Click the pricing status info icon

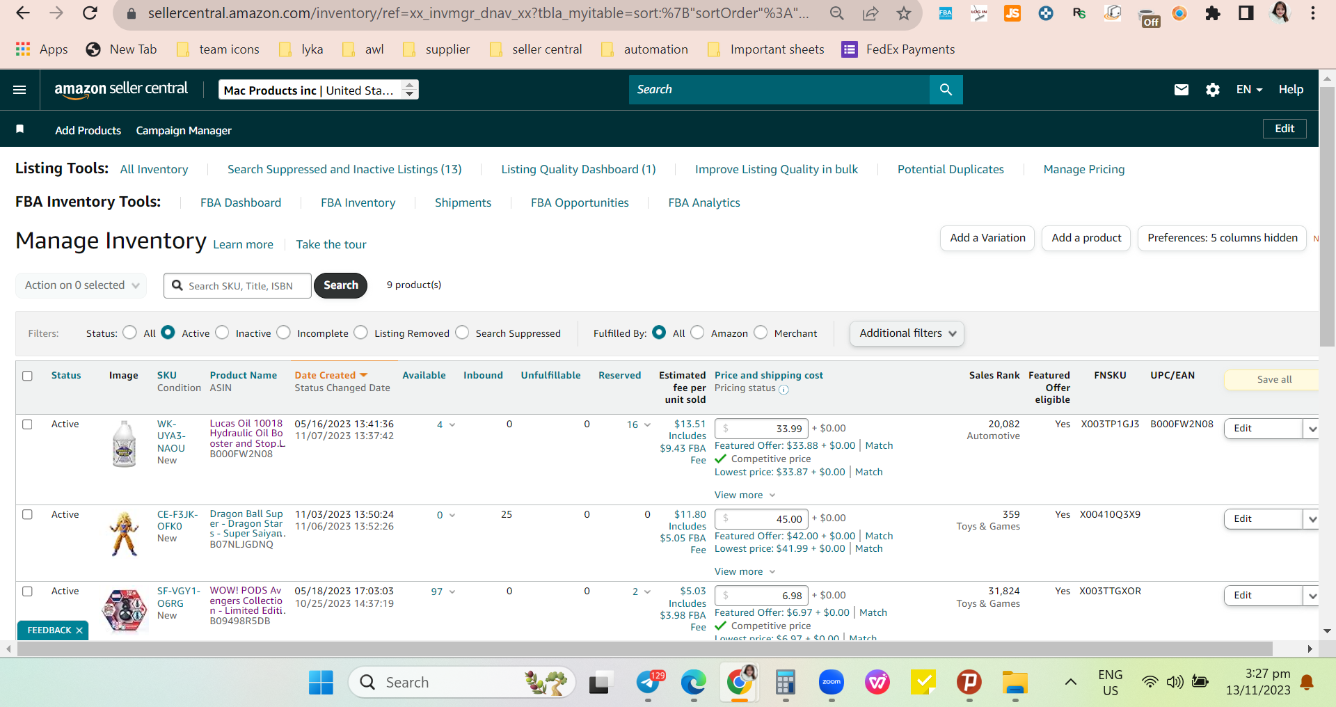coord(784,390)
